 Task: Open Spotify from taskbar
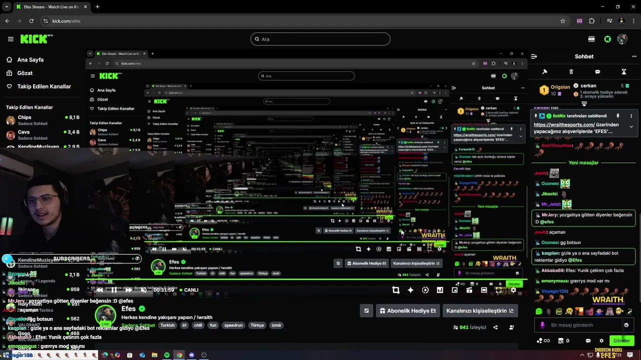[167, 355]
